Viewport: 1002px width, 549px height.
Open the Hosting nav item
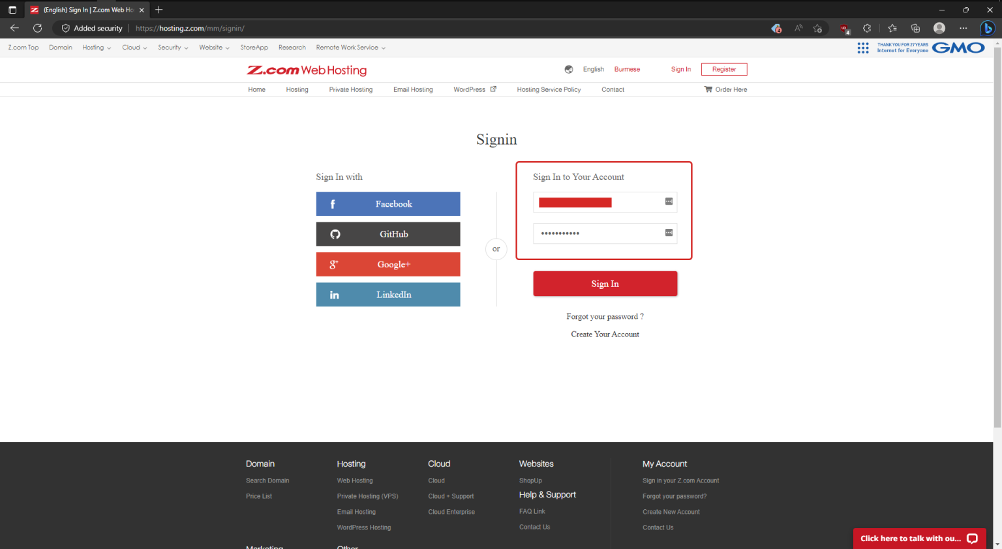point(297,89)
